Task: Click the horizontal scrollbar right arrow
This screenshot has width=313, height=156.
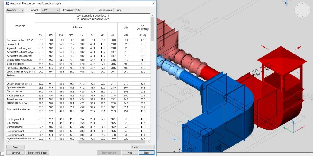Action: tap(149, 142)
